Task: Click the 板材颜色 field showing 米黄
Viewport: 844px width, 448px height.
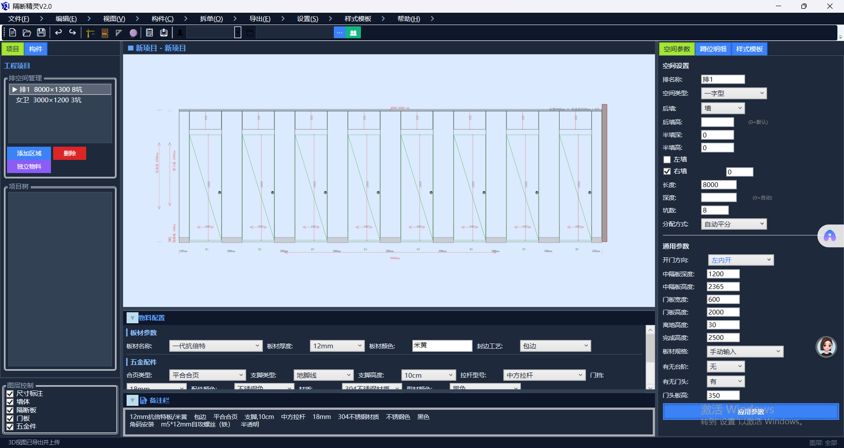Action: tap(442, 346)
